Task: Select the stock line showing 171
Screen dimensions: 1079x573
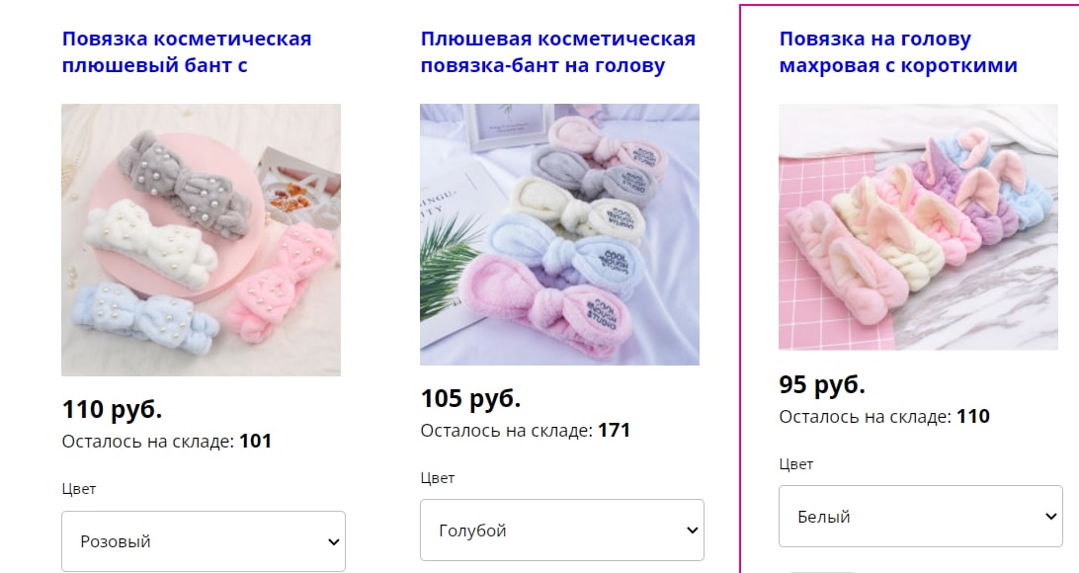Action: 525,430
